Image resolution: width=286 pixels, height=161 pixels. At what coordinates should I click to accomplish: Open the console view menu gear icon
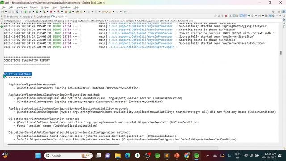click(x=273, y=16)
